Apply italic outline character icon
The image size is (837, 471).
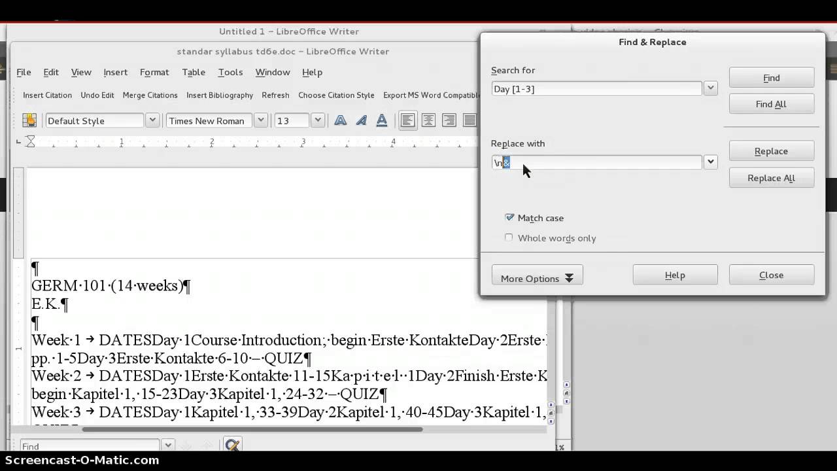(x=362, y=120)
